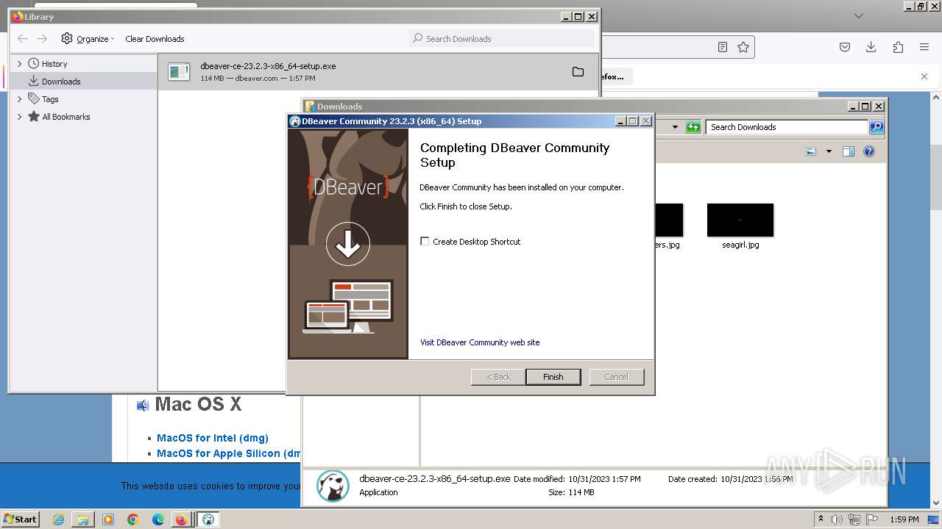Click the Windows Start button
Screen dimensions: 942x529
click(x=20, y=519)
